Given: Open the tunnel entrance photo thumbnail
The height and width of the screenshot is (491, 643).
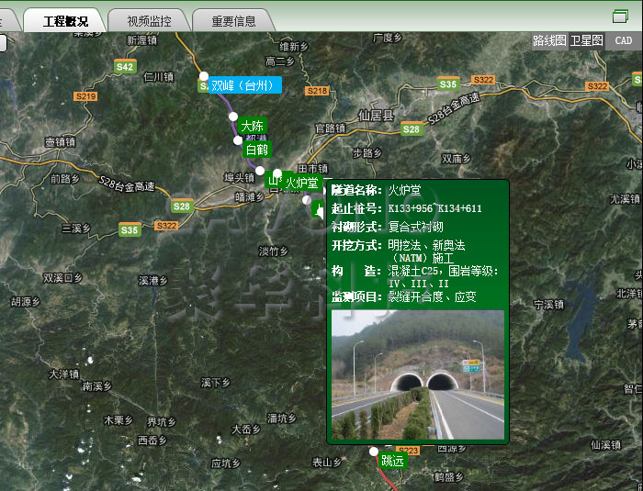Looking at the screenshot, I should pyautogui.click(x=417, y=374).
